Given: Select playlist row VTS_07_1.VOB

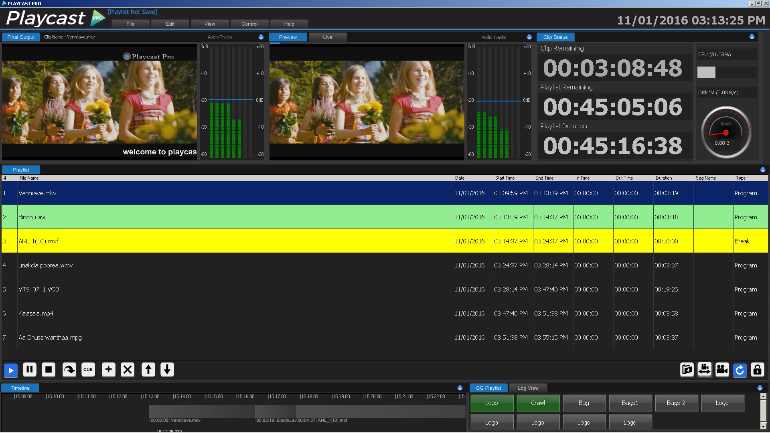Looking at the screenshot, I should click(x=385, y=289).
